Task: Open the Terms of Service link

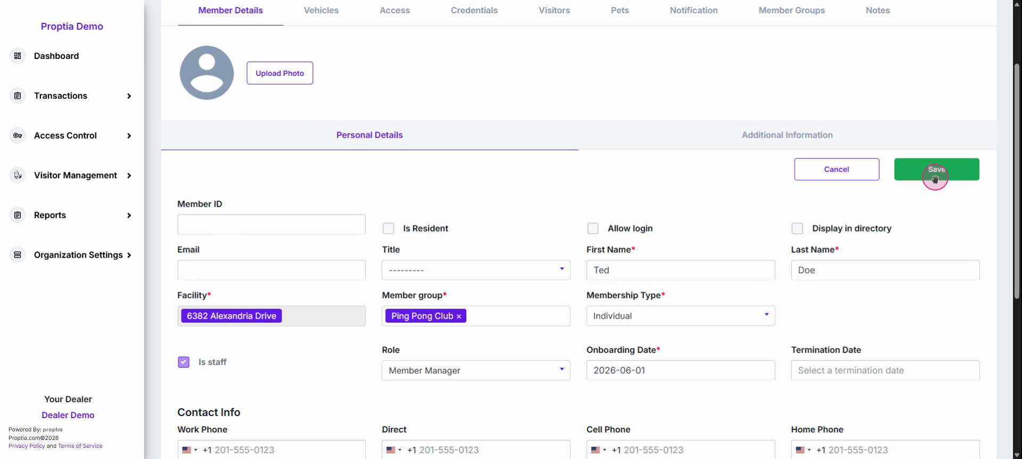Action: tap(80, 446)
